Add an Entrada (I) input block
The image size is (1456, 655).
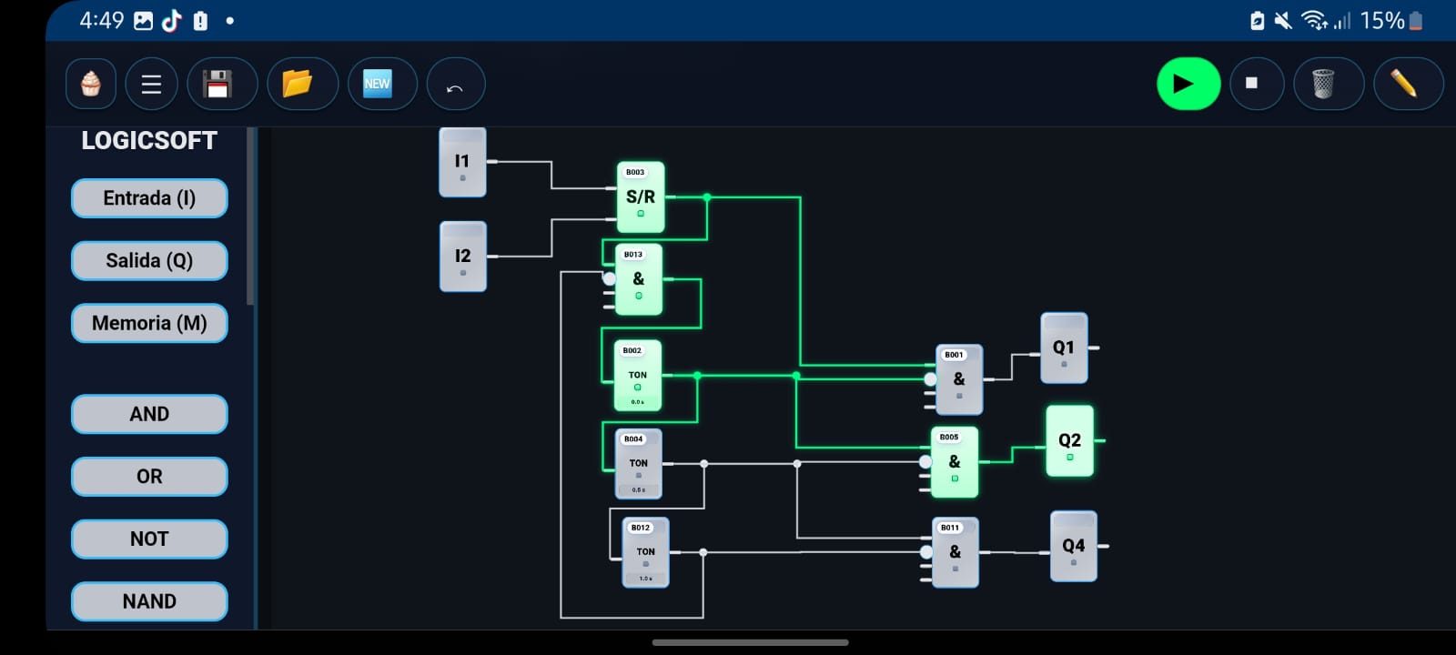pyautogui.click(x=149, y=198)
